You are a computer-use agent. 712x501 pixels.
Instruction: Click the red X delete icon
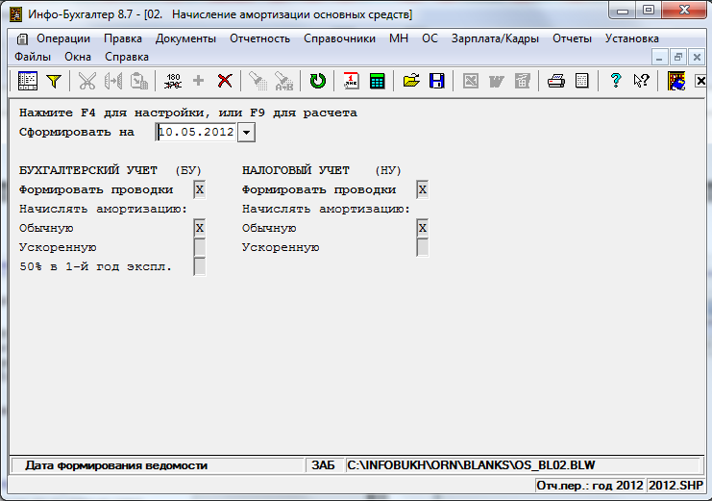pos(225,81)
